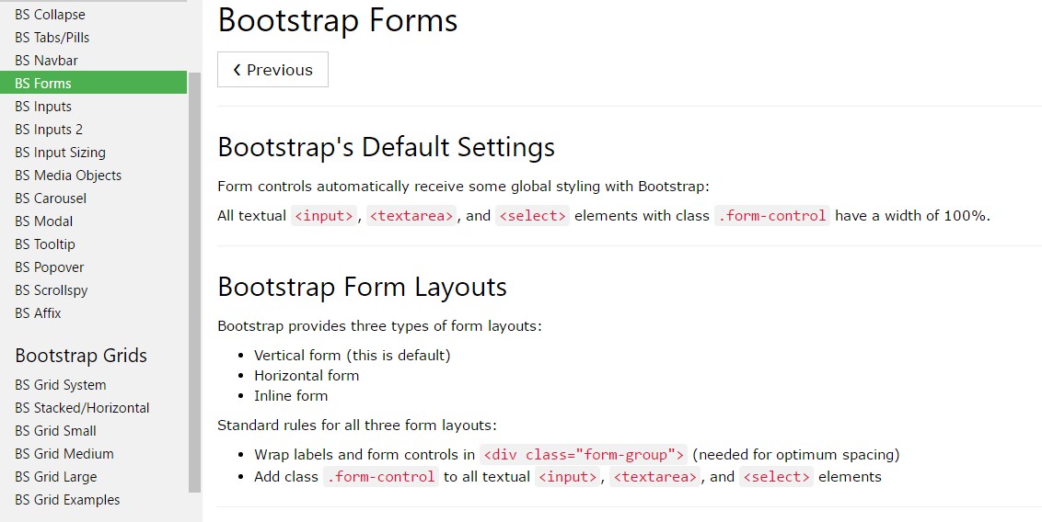Click the Bootstrap's Default Settings heading
1042x522 pixels.
coord(386,147)
